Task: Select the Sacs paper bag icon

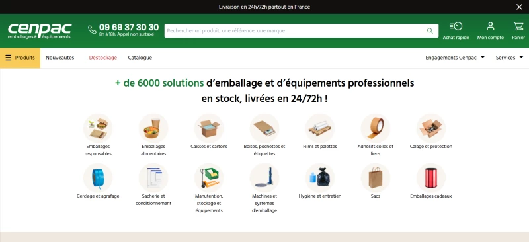Action: click(x=376, y=178)
